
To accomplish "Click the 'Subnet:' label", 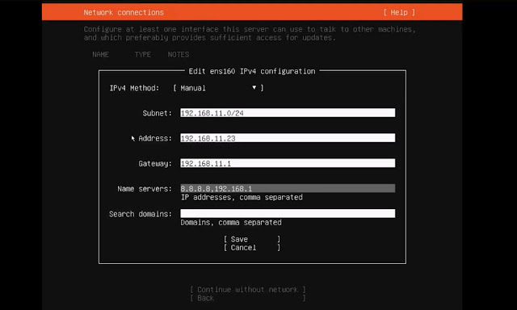I will (x=158, y=113).
